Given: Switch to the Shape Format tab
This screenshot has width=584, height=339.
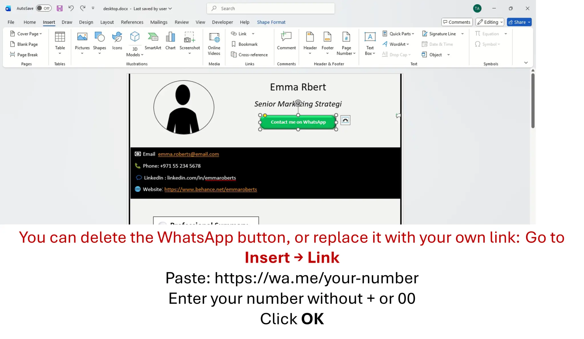Looking at the screenshot, I should [x=271, y=22].
